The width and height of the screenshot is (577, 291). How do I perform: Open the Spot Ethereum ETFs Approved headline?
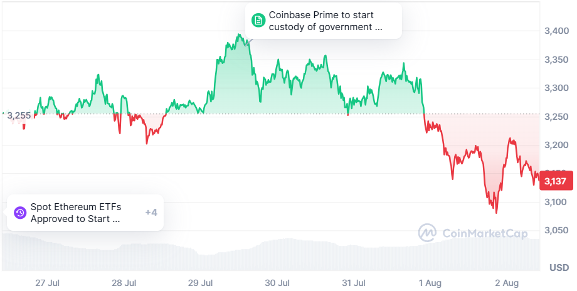(x=75, y=213)
